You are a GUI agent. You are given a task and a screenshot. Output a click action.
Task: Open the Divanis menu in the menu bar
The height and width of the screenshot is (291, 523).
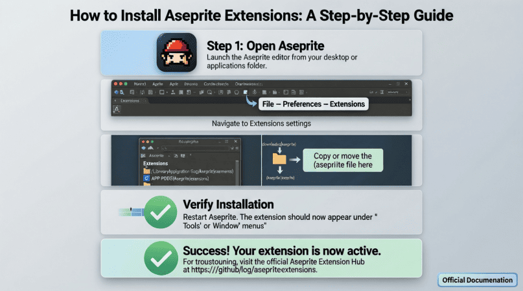click(191, 84)
